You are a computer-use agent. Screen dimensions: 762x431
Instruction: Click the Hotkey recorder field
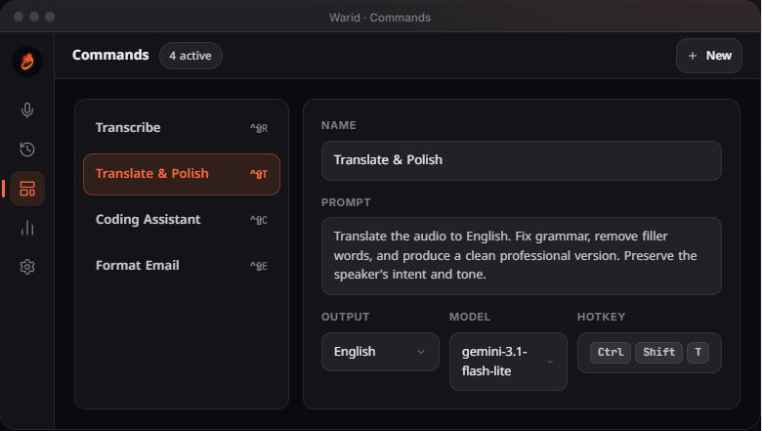[x=650, y=353]
